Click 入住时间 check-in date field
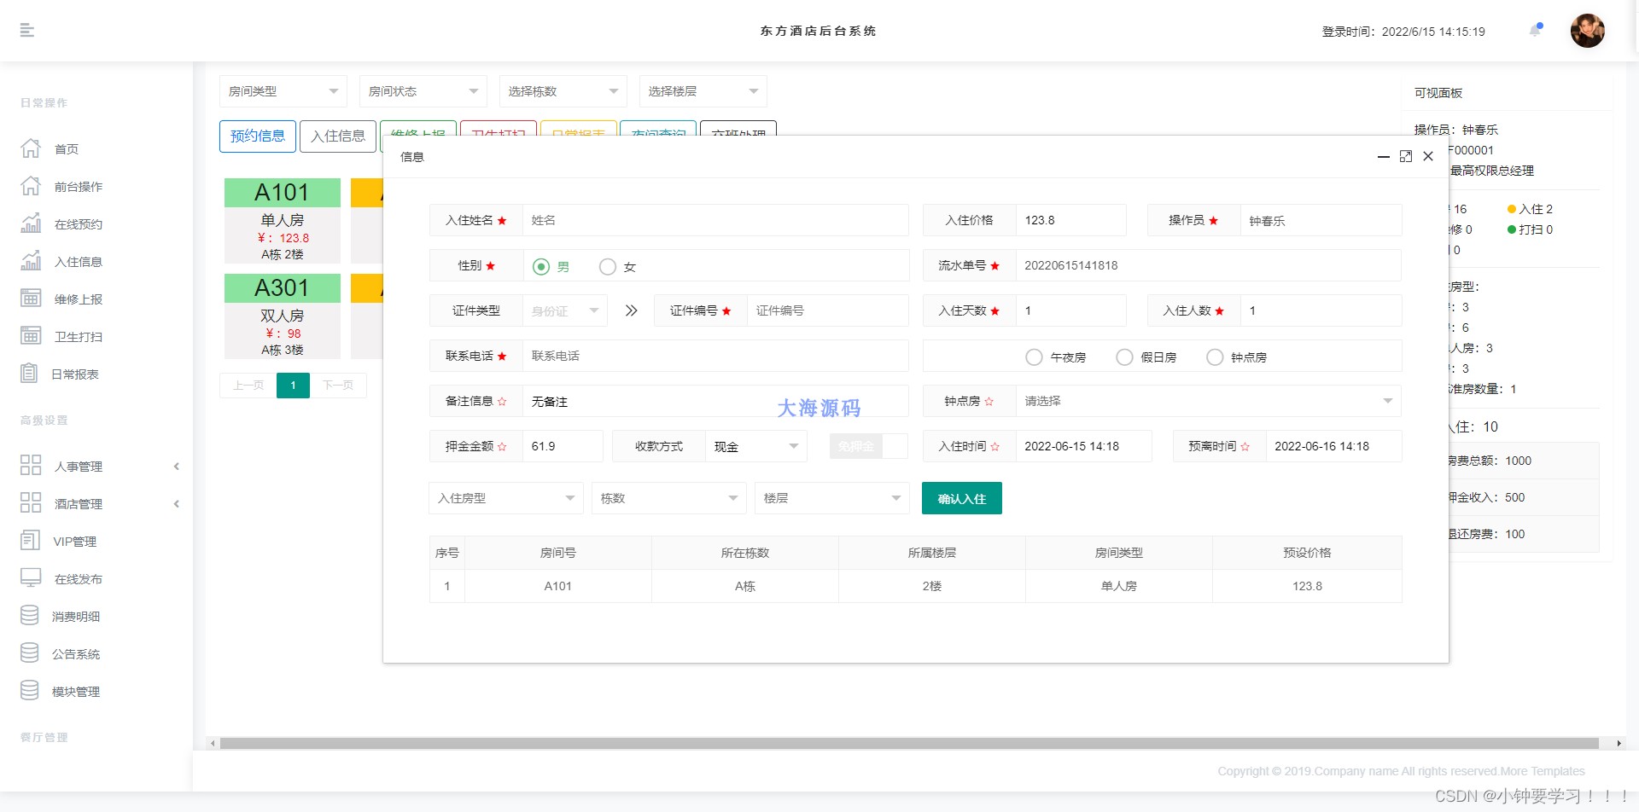1639x812 pixels. pos(1083,446)
